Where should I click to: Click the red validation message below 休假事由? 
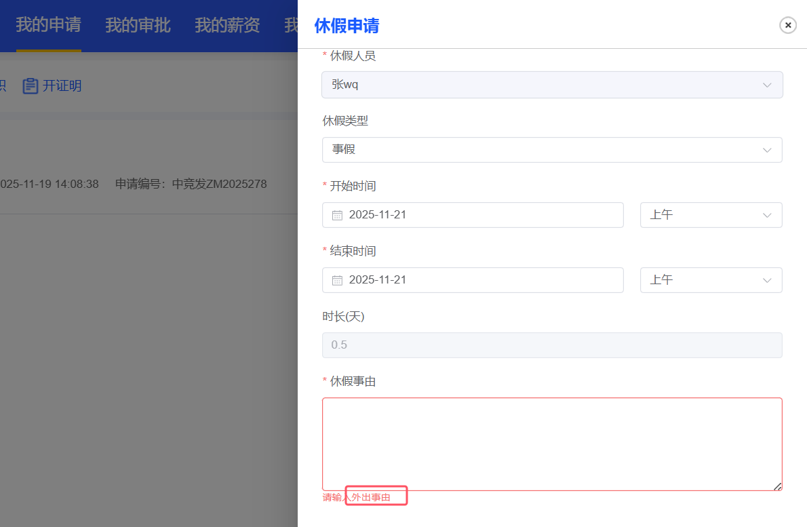[x=356, y=497]
